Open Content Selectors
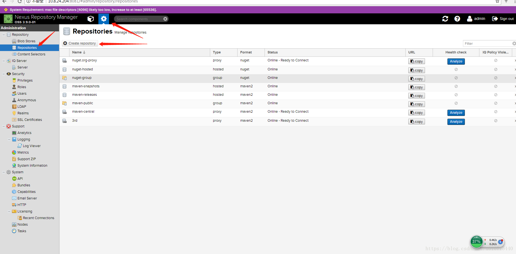This screenshot has width=516, height=254. tap(31, 54)
